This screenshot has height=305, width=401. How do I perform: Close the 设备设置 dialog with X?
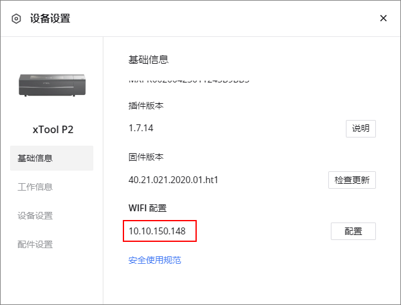tap(383, 18)
